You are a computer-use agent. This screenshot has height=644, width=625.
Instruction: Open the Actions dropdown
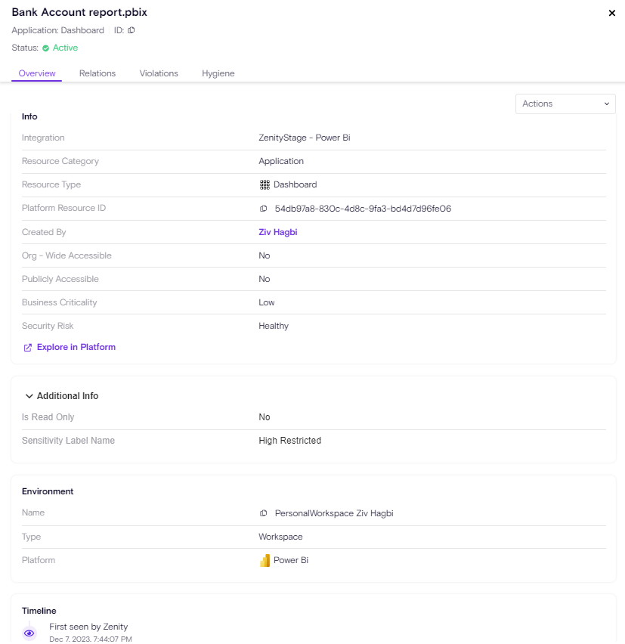click(565, 104)
